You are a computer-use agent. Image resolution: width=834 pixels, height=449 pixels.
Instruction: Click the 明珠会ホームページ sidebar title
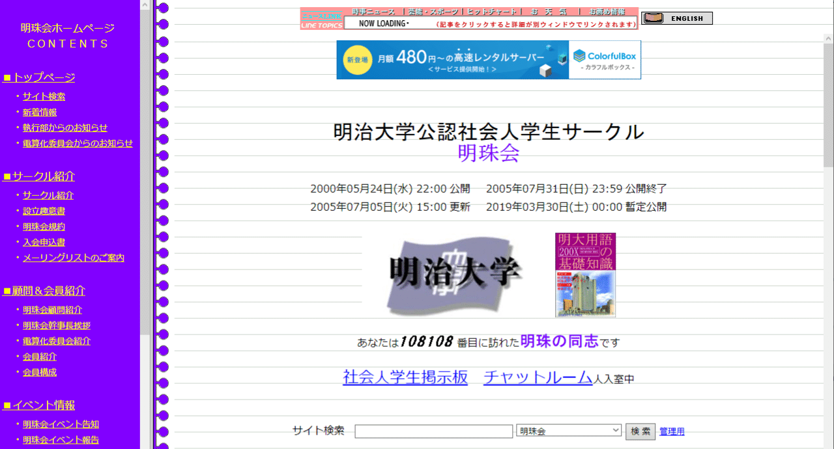point(68,28)
